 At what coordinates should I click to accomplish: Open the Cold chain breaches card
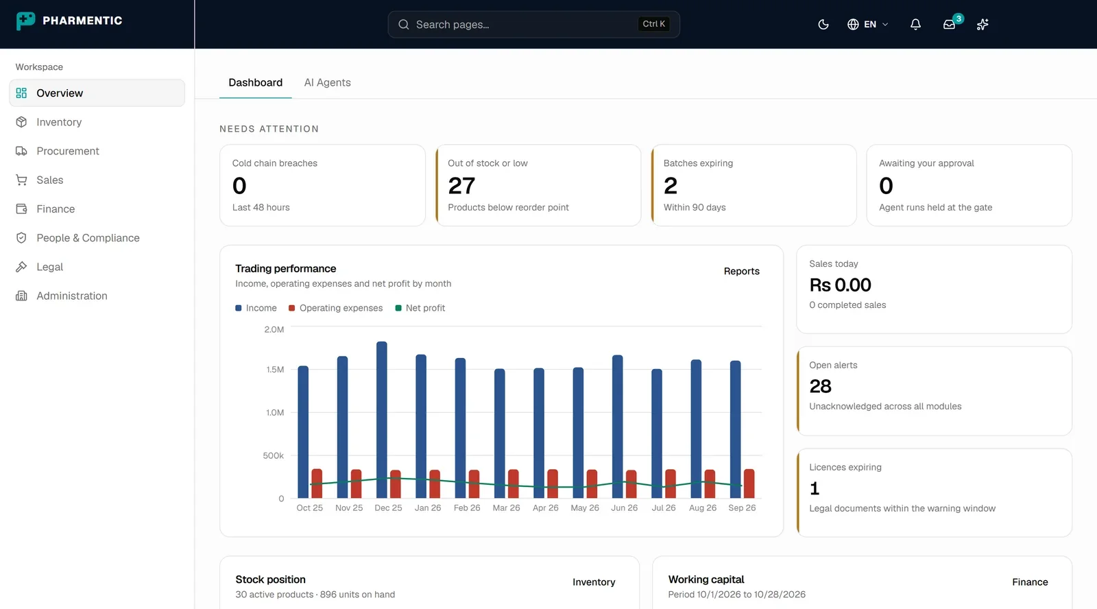pos(322,185)
